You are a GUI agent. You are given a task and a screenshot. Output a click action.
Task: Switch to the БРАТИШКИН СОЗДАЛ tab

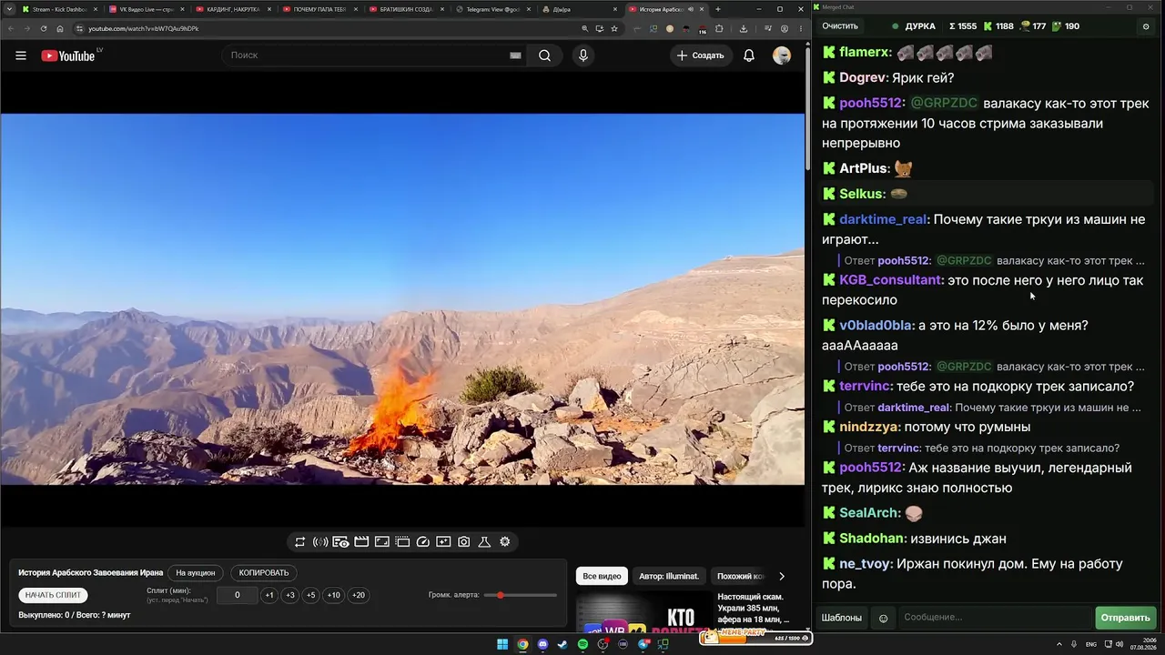(406, 9)
